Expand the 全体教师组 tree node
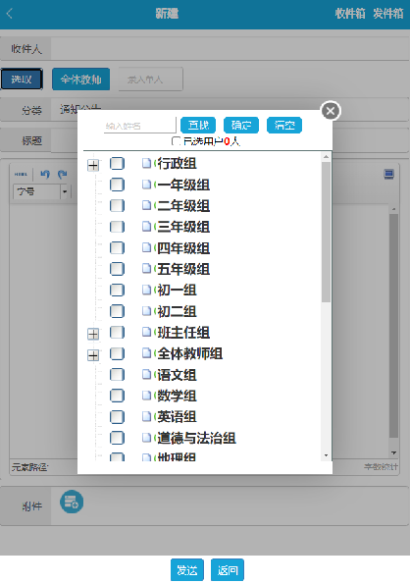 (x=93, y=355)
